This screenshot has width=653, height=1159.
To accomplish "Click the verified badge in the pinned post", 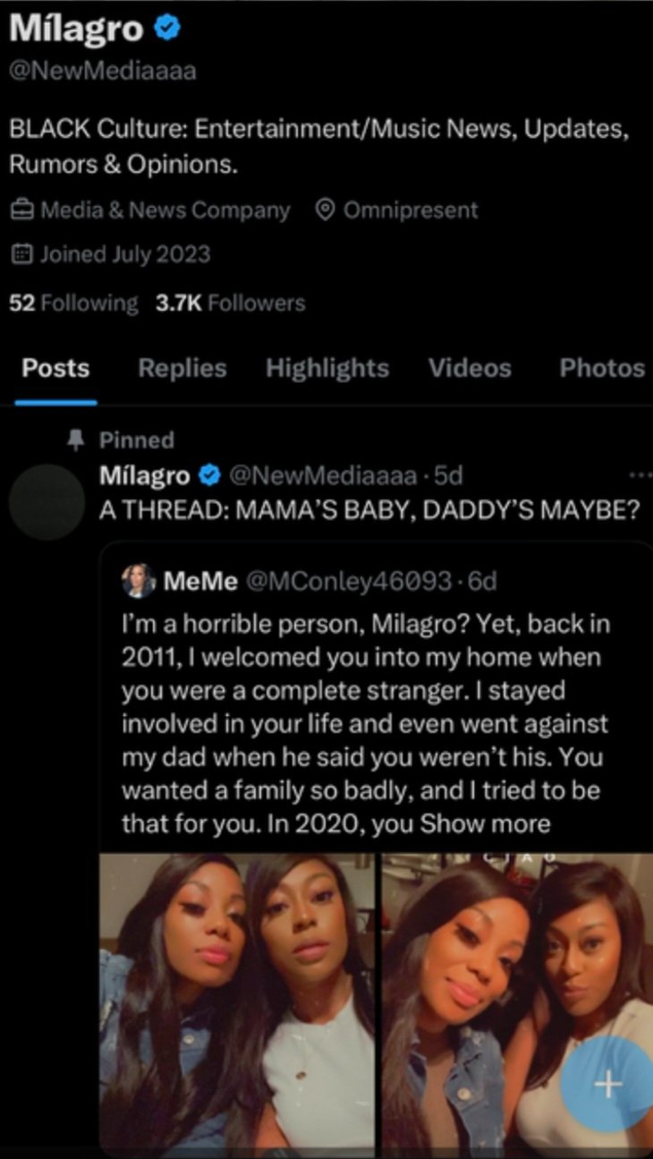I will 210,475.
